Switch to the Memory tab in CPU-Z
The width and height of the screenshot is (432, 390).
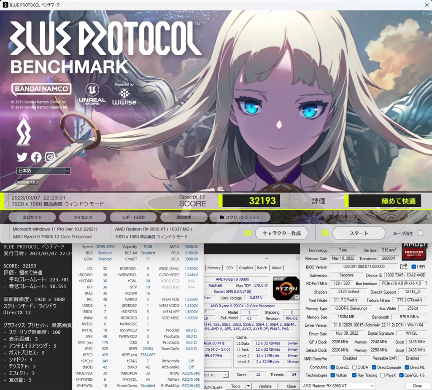click(214, 268)
